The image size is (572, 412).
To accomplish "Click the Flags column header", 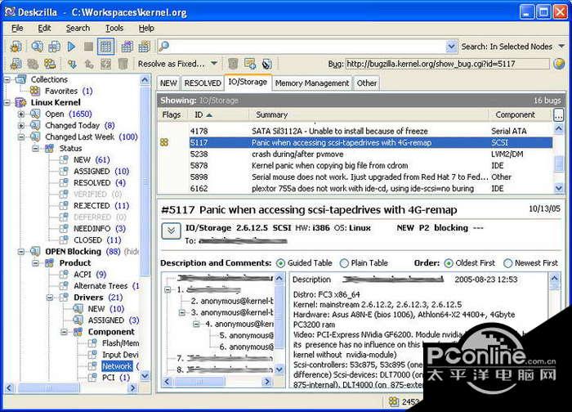I will coord(173,114).
